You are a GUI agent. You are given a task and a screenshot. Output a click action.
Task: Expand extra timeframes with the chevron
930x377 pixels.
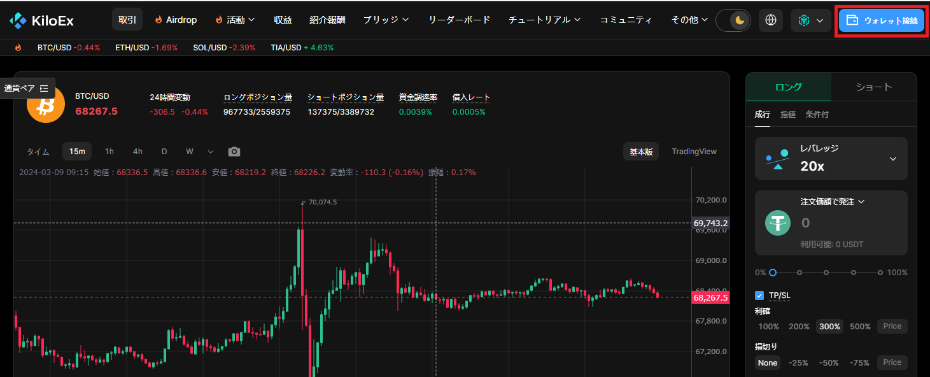[x=211, y=151]
